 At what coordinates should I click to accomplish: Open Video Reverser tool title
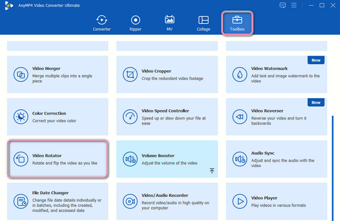pyautogui.click(x=267, y=111)
